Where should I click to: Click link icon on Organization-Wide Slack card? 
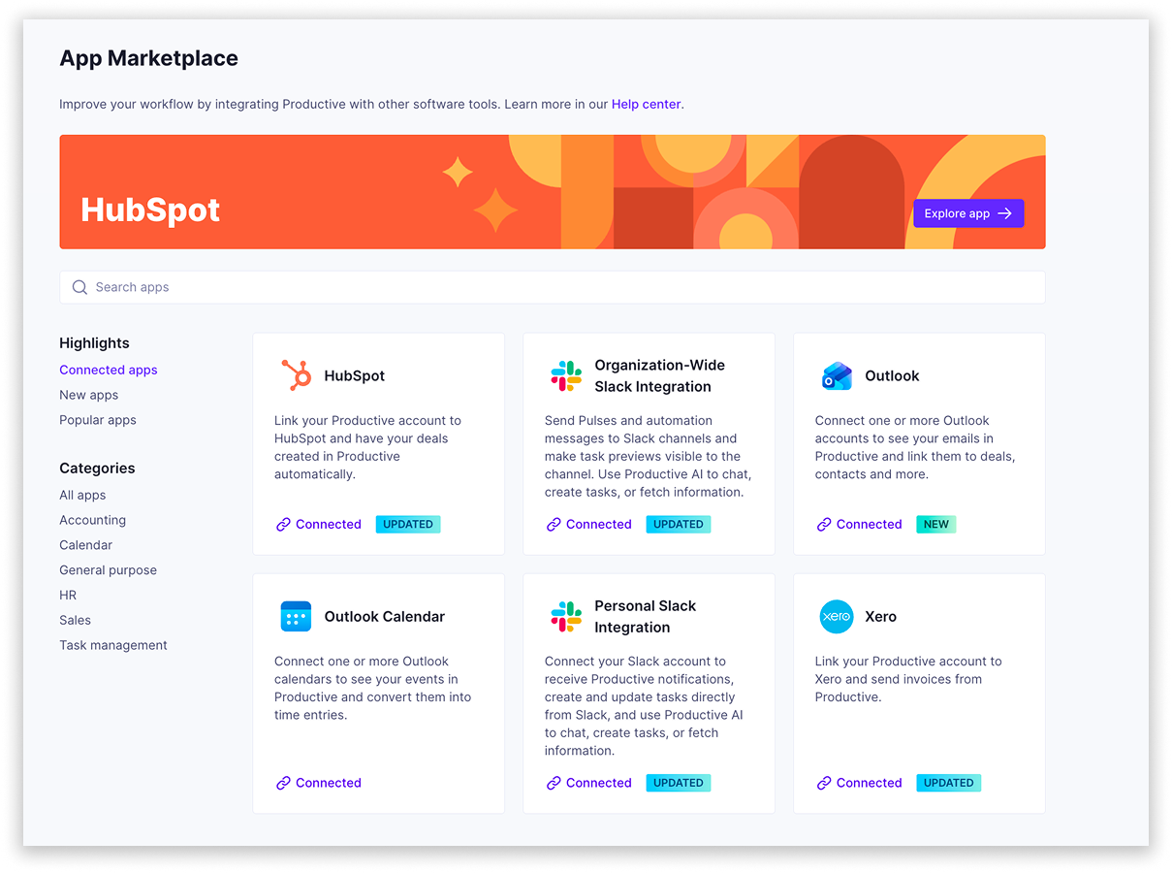(x=554, y=524)
